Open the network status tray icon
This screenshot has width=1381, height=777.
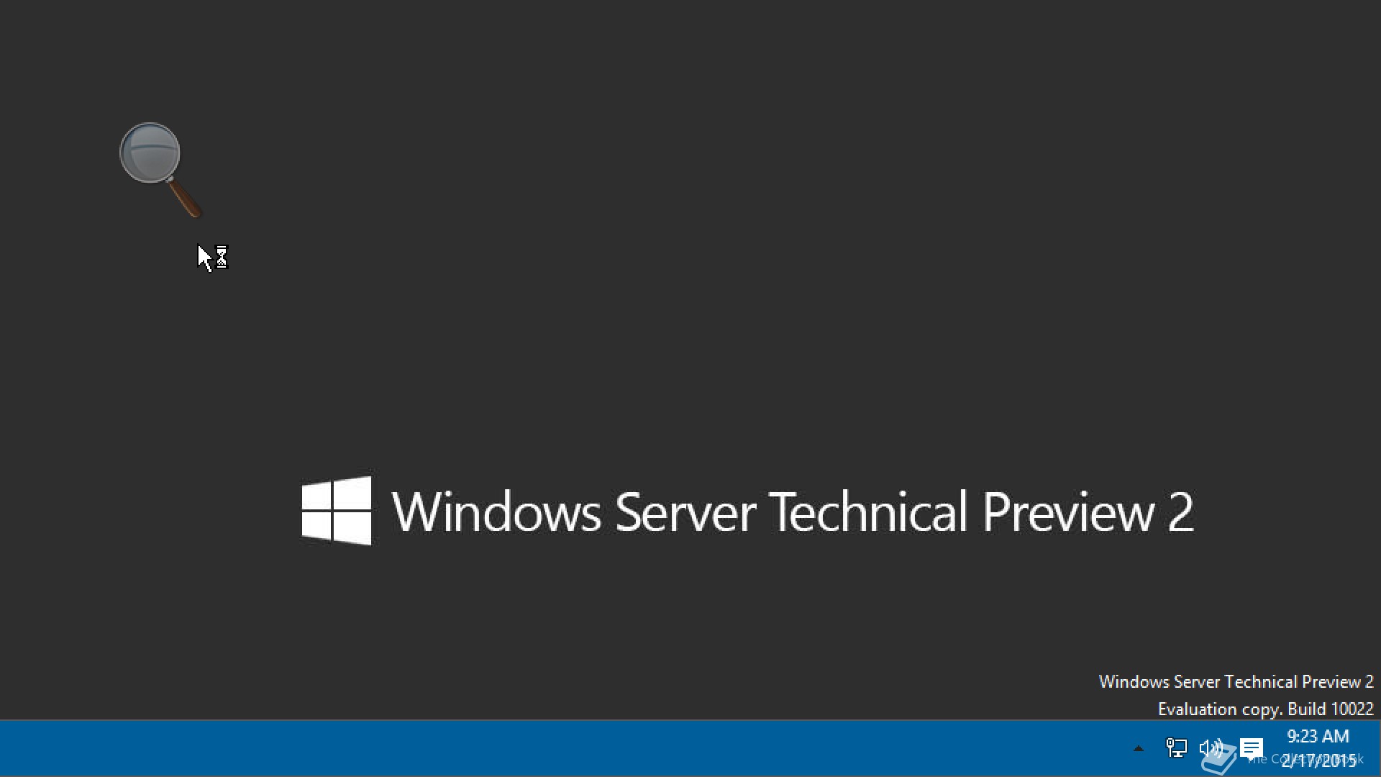click(x=1176, y=748)
